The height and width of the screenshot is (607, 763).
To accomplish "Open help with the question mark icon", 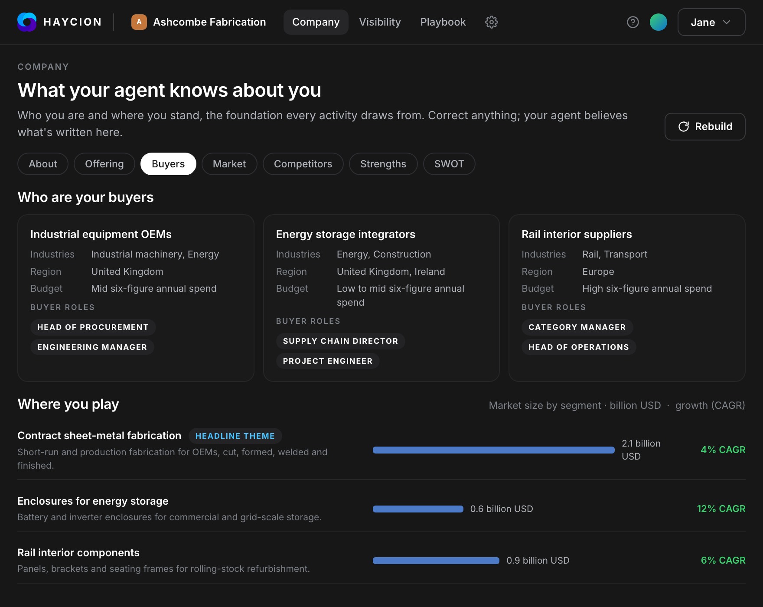I will tap(633, 22).
